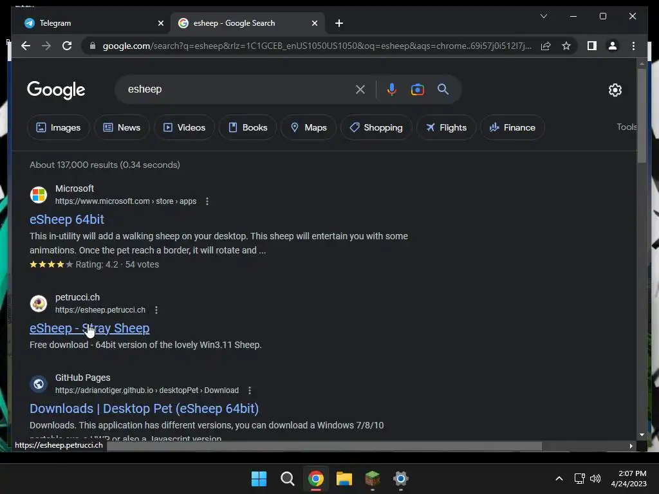Viewport: 659px width, 494px height.
Task: Go back to previous page in Chrome
Action: pos(26,46)
